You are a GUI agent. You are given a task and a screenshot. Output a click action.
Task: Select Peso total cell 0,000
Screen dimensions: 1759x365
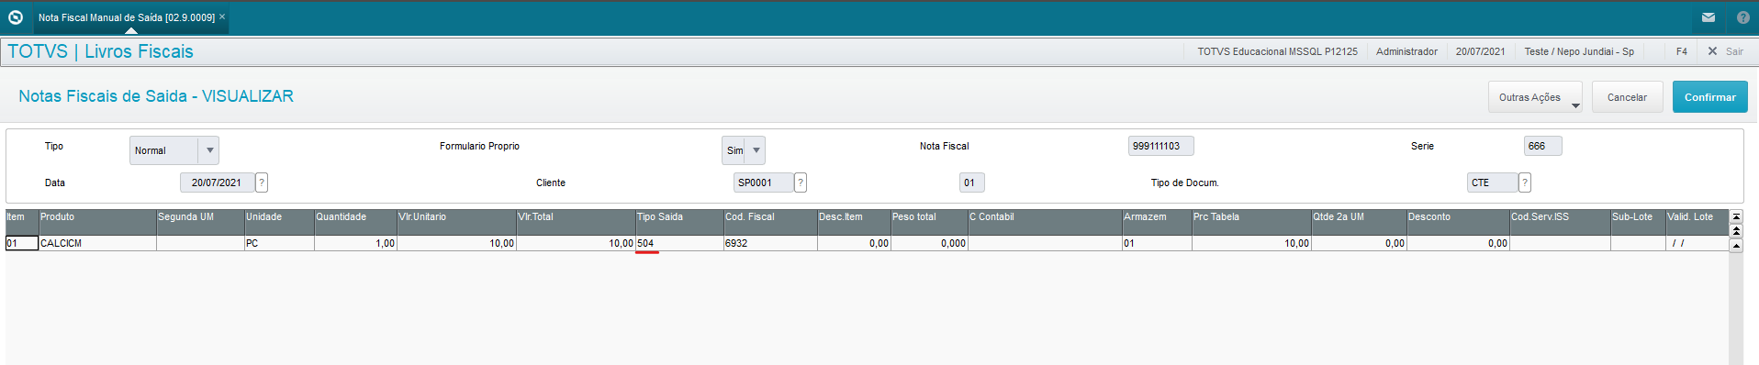click(929, 243)
